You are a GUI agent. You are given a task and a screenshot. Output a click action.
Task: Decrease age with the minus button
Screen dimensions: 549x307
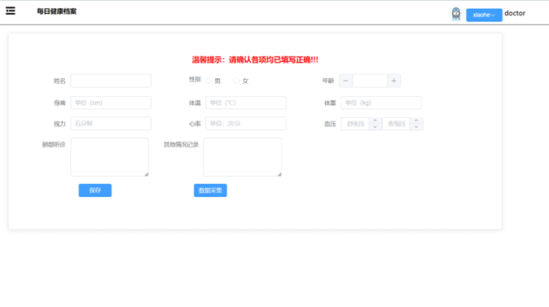[345, 81]
